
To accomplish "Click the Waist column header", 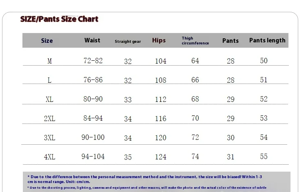I will 92,40.
